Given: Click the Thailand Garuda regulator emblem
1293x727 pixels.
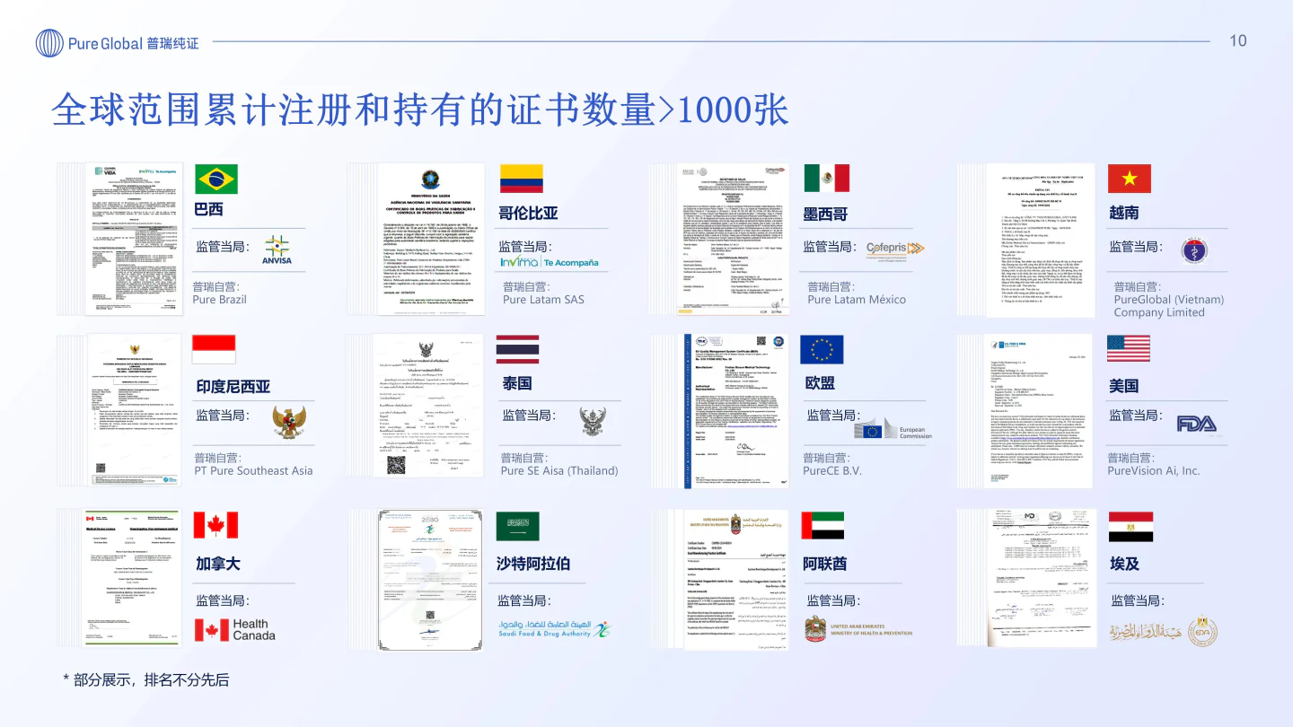Looking at the screenshot, I should pyautogui.click(x=594, y=420).
